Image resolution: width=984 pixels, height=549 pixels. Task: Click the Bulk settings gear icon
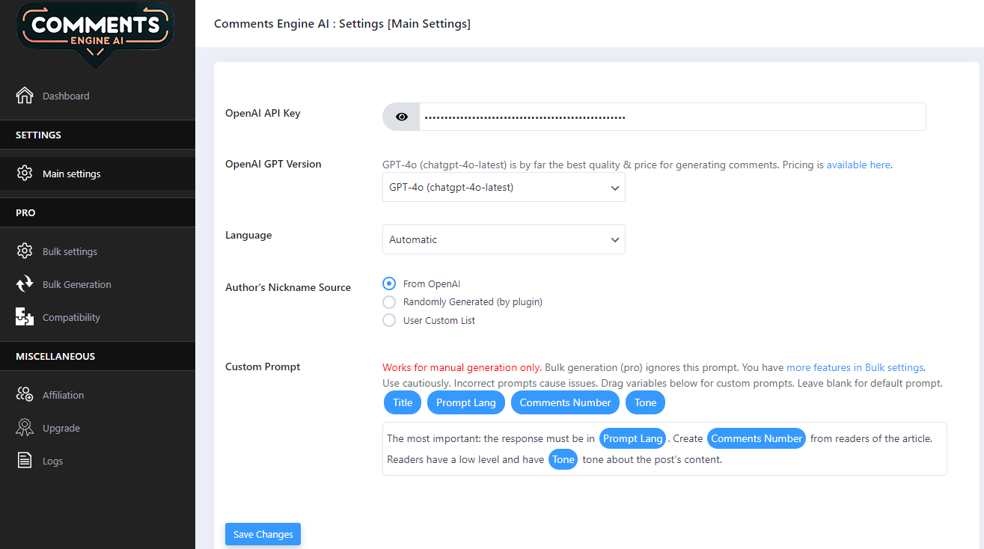[25, 251]
